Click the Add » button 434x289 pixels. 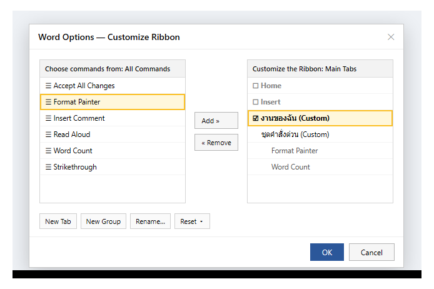click(216, 120)
